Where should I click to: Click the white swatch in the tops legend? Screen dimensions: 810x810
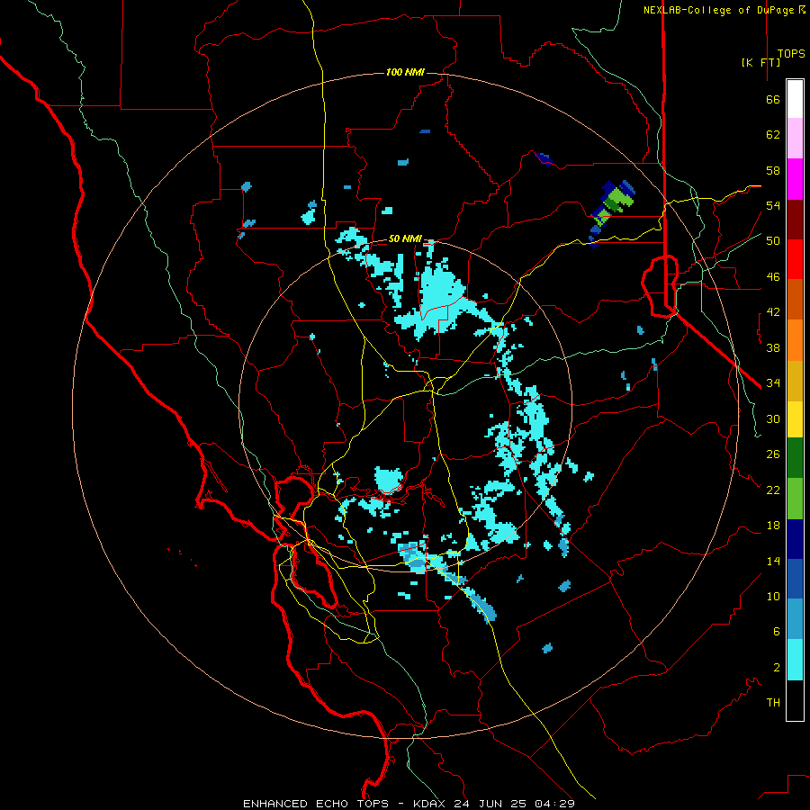(x=795, y=99)
